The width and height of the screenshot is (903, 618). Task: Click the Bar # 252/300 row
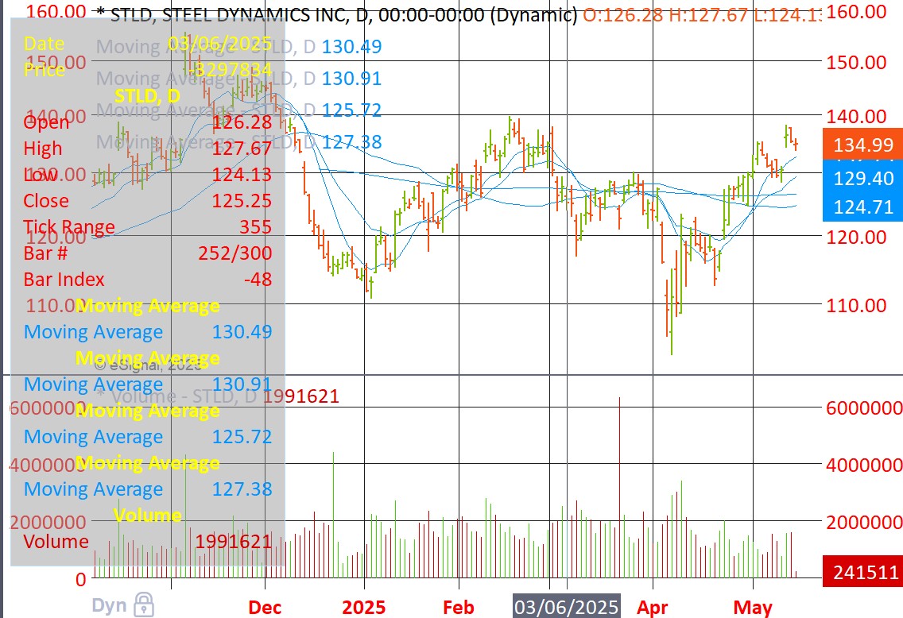coord(147,253)
